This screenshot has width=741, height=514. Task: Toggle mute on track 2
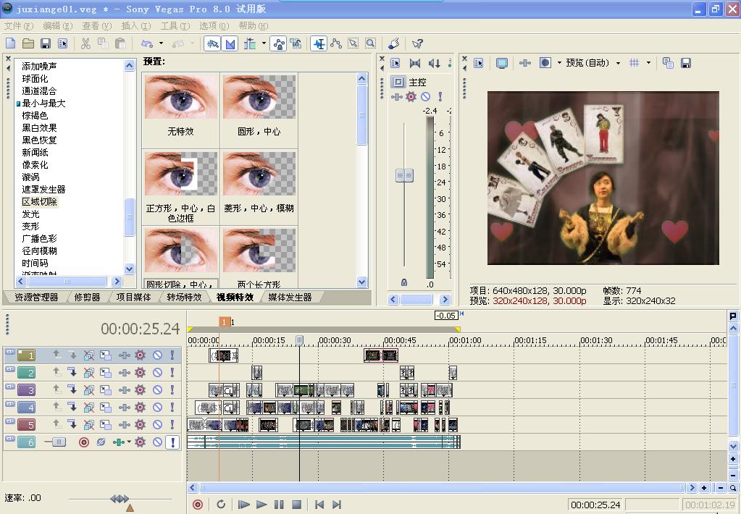pyautogui.click(x=157, y=373)
